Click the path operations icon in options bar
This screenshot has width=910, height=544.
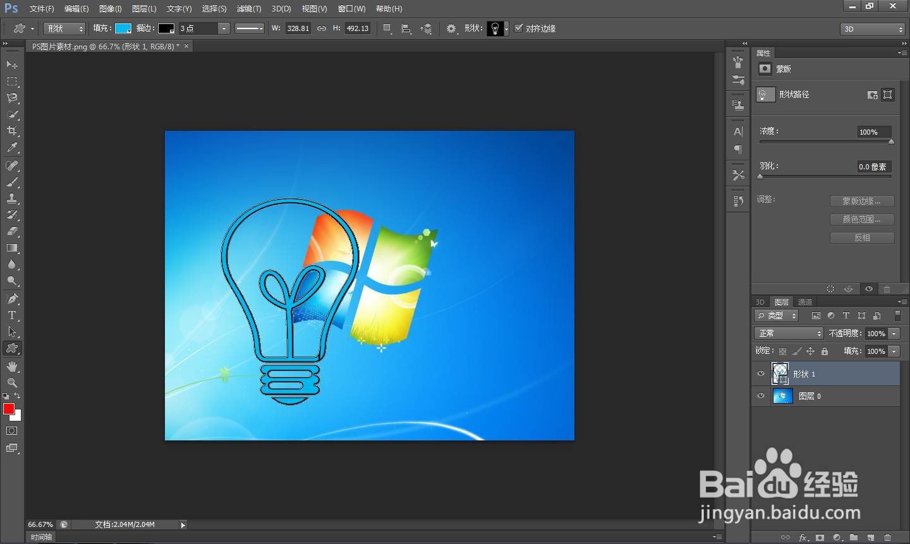pyautogui.click(x=388, y=28)
